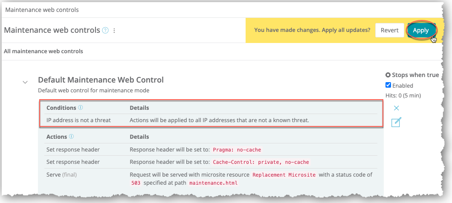Open the kebab menu next to the heading
This screenshot has height=203, width=452.
(x=114, y=31)
